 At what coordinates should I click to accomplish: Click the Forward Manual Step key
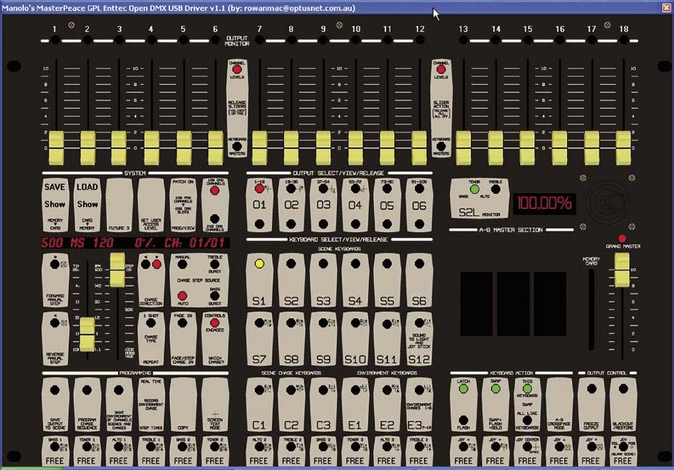[x=55, y=280]
